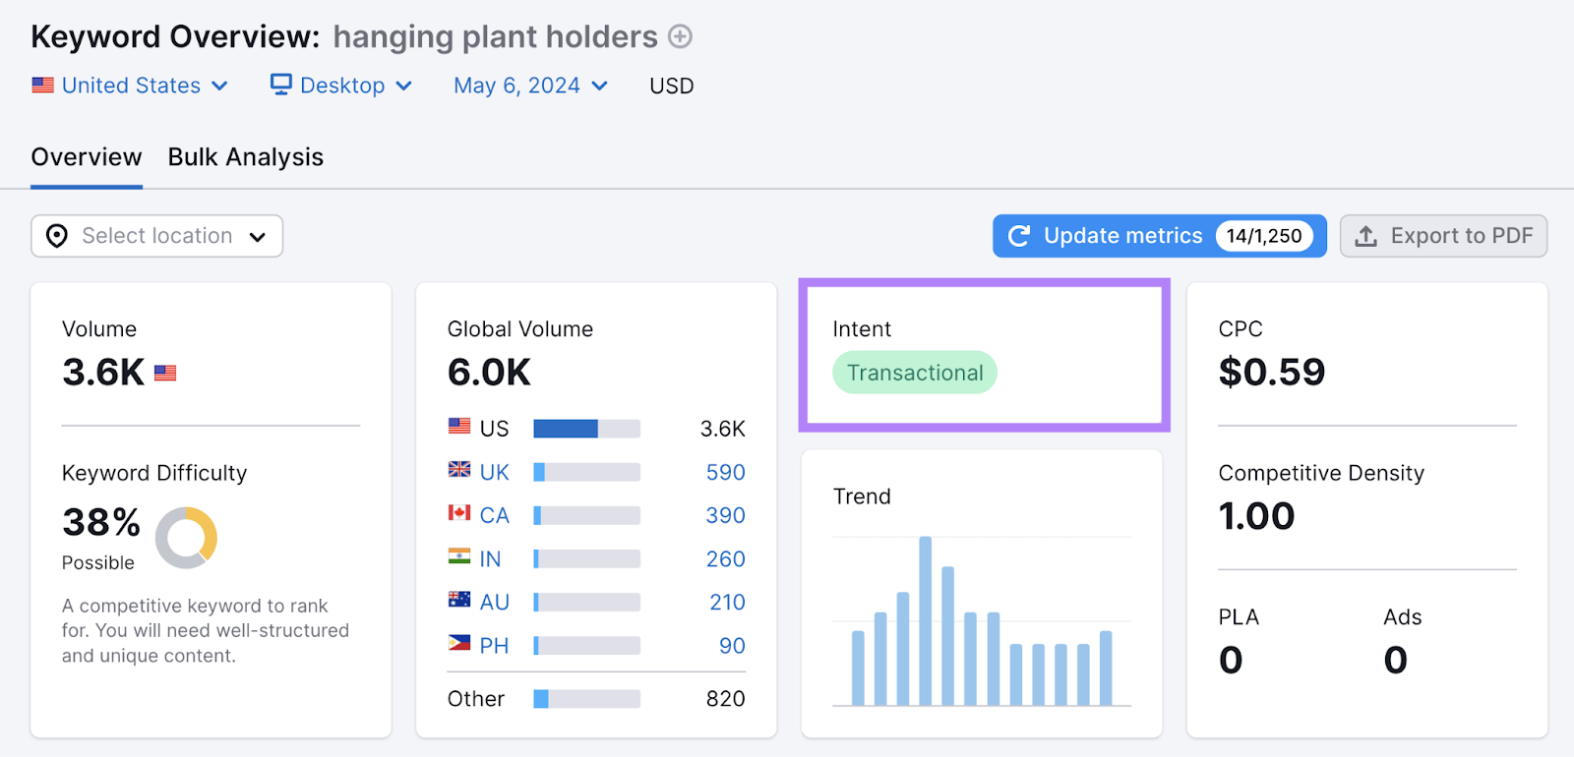Click the add keyword plus icon
Viewport: 1574px width, 757px height.
[x=680, y=36]
